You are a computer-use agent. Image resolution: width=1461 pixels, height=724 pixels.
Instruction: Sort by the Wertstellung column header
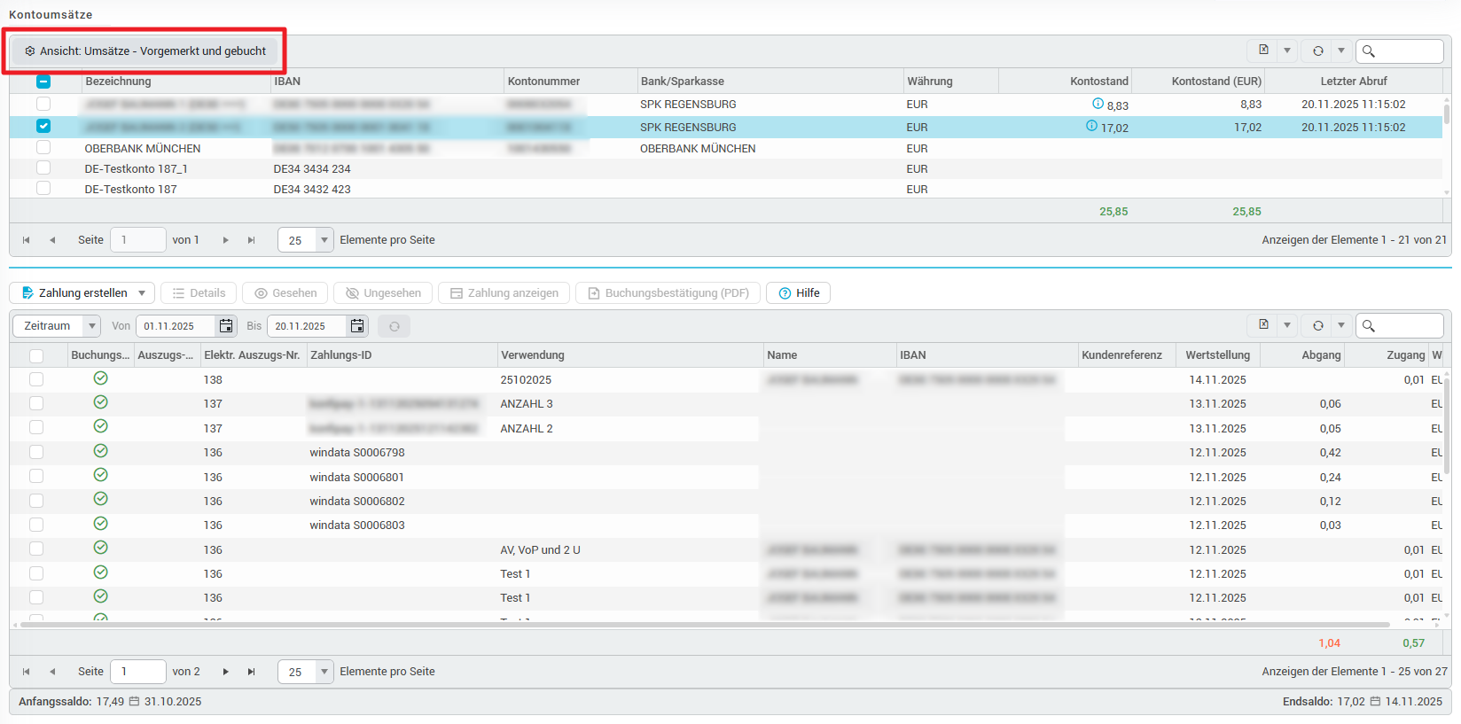coord(1217,355)
